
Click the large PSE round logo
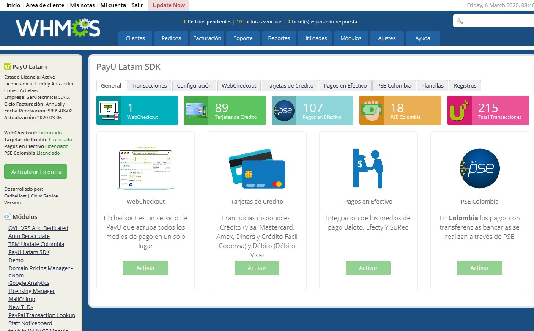point(479,168)
